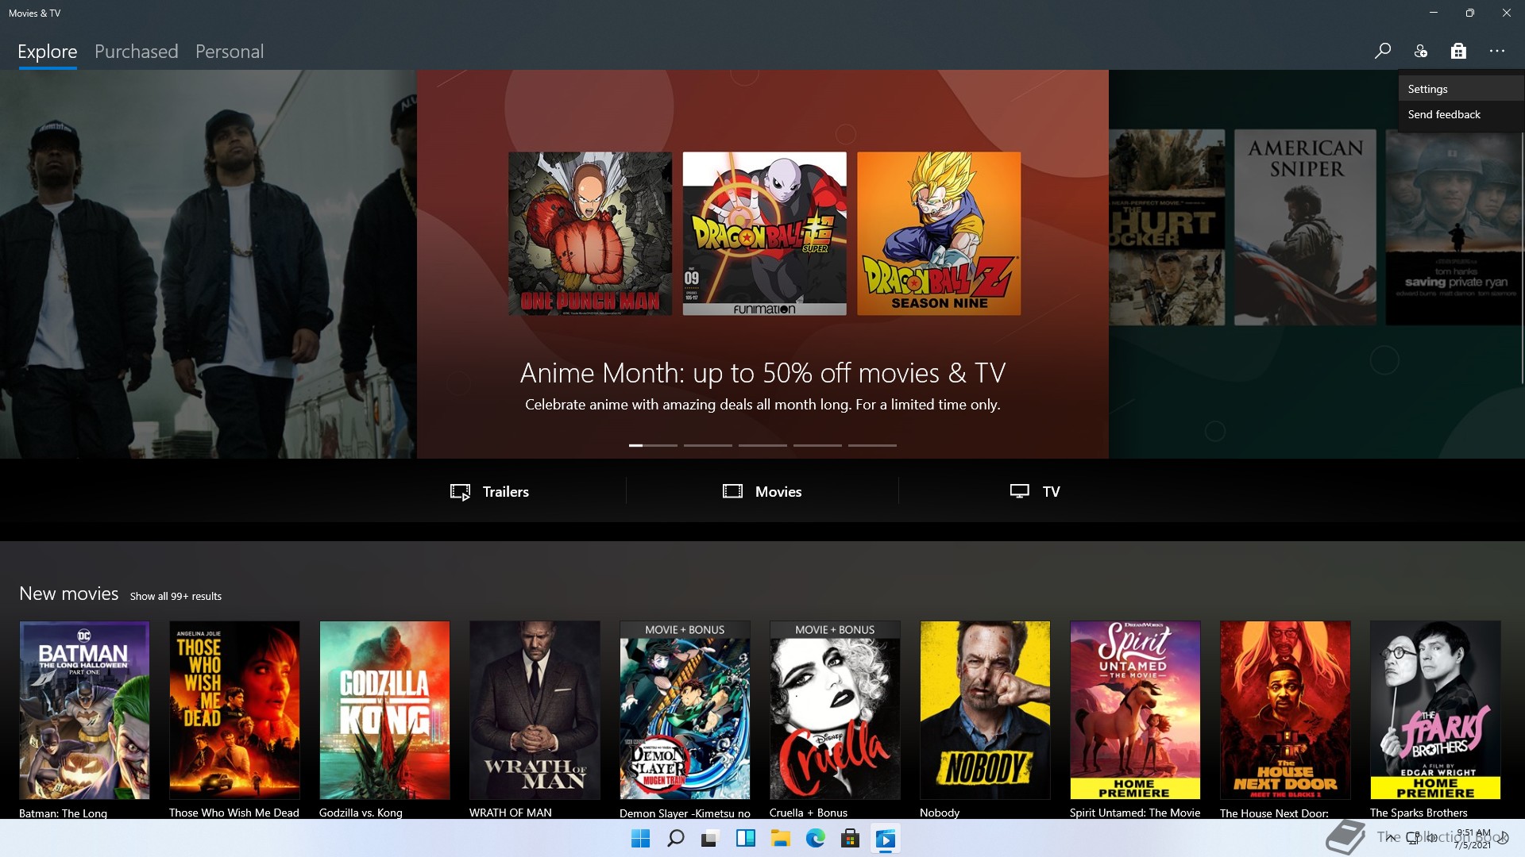This screenshot has width=1525, height=857.
Task: Click Show all 99+ results link
Action: click(x=176, y=596)
